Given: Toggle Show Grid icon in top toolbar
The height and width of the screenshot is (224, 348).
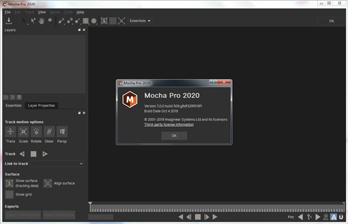Looking at the screenshot, I should [113, 21].
